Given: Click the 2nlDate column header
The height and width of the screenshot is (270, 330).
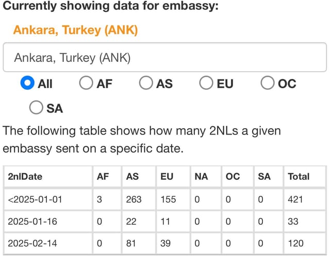Looking at the screenshot, I should [x=48, y=177].
